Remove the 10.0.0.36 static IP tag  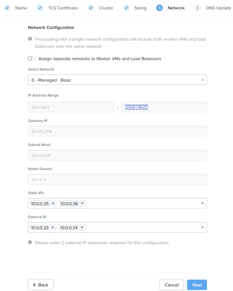tap(82, 203)
